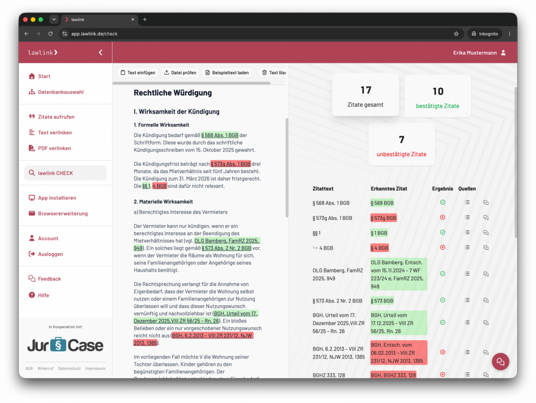
Task: Select Zitate aufrufen in the sidebar
Action: (x=52, y=117)
